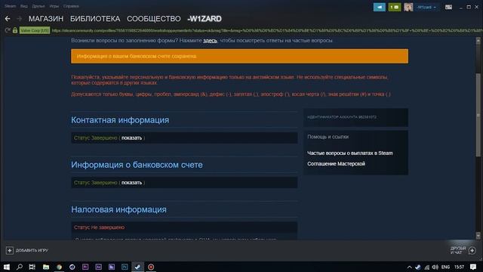Click the page URL address text
The height and width of the screenshot is (272, 483).
point(266,30)
